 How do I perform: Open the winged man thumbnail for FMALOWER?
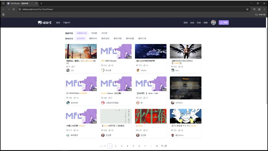[186, 51]
